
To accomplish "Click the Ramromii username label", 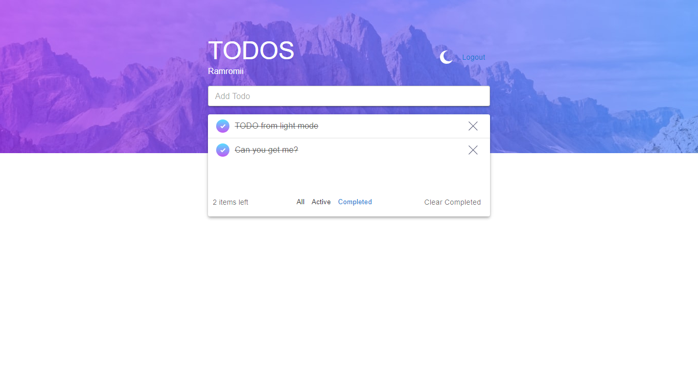I will tap(226, 71).
